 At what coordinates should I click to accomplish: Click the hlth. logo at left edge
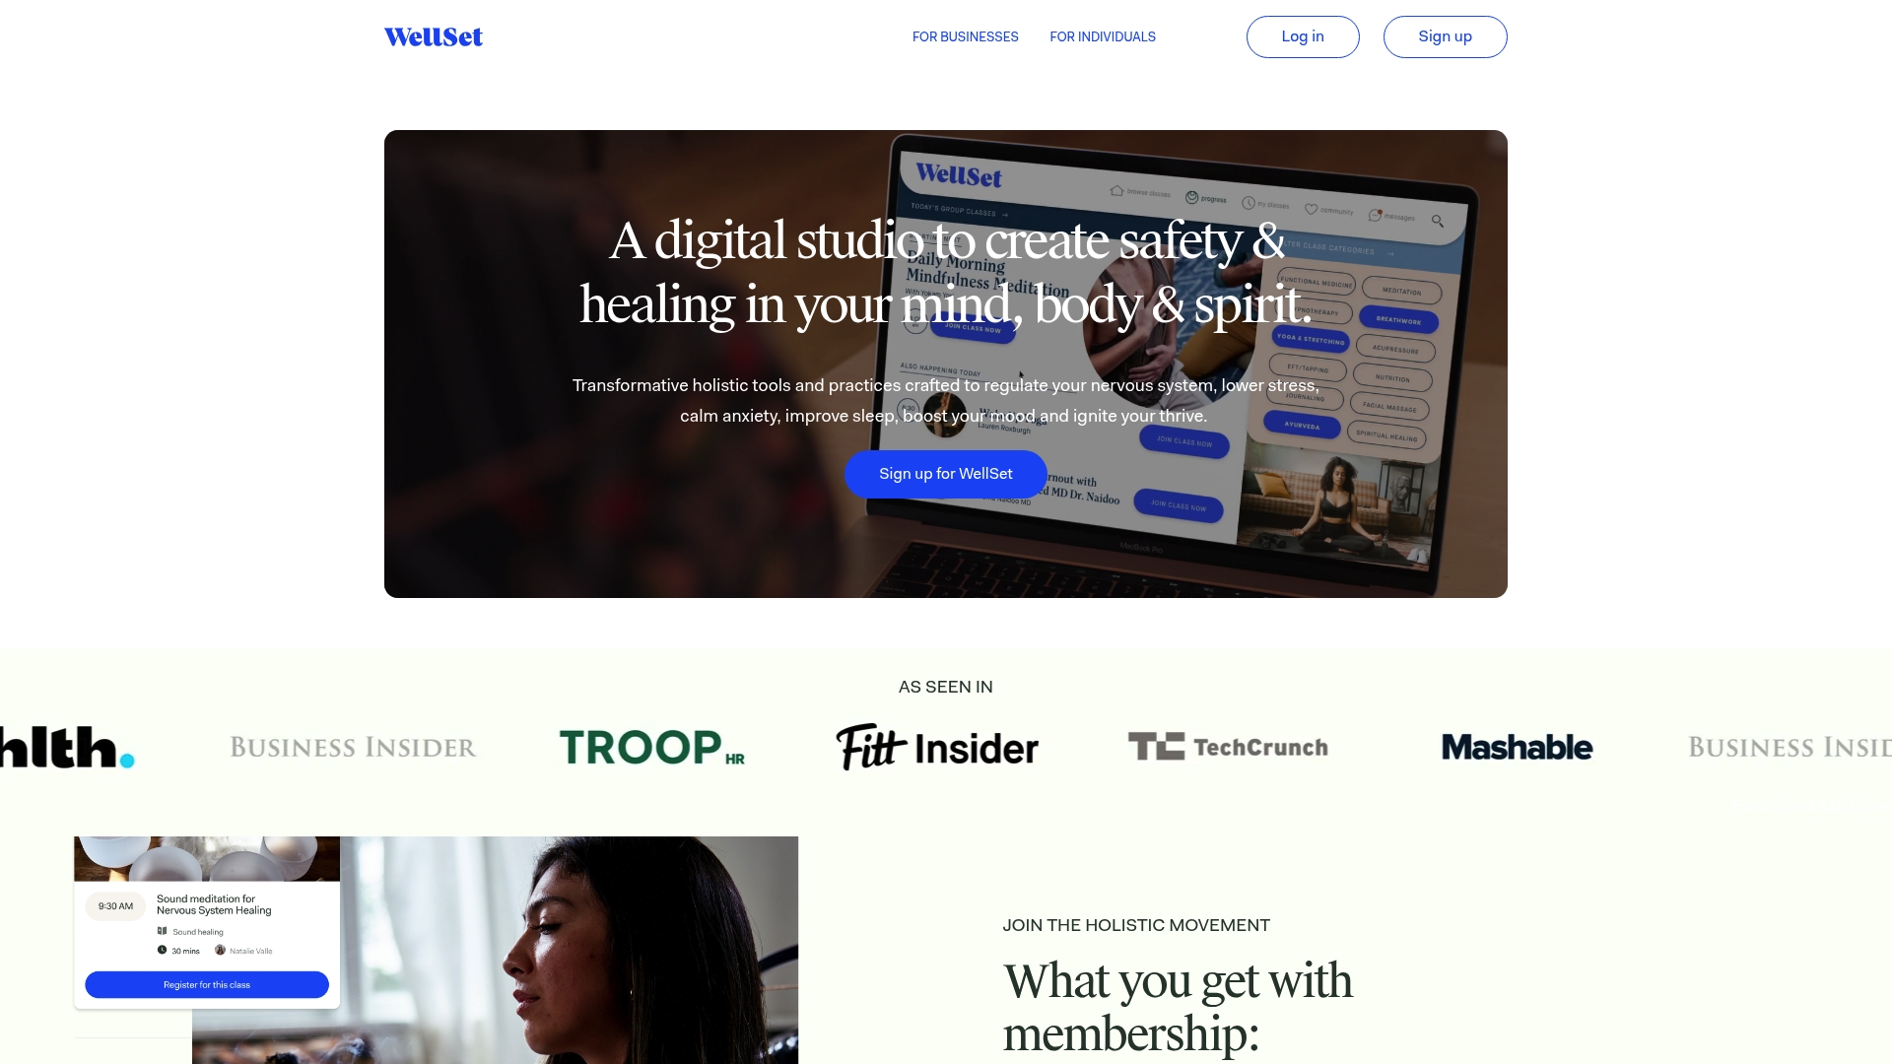(x=67, y=747)
